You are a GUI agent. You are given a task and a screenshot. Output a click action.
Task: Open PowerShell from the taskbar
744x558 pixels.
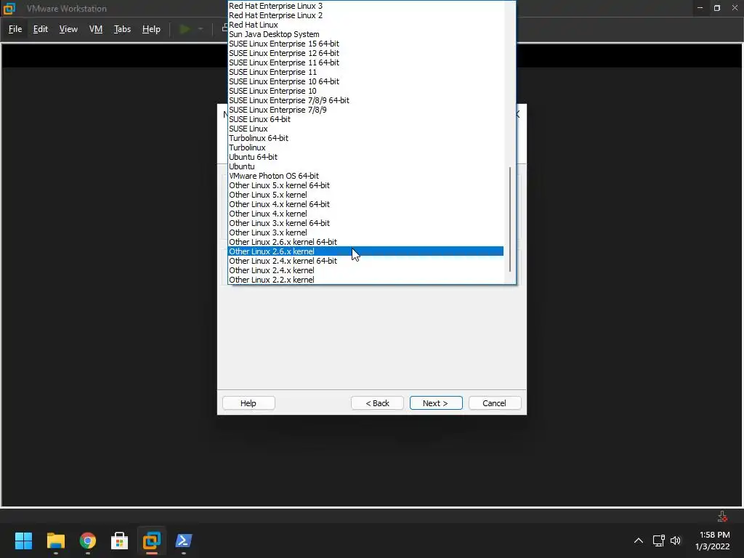[x=184, y=541]
